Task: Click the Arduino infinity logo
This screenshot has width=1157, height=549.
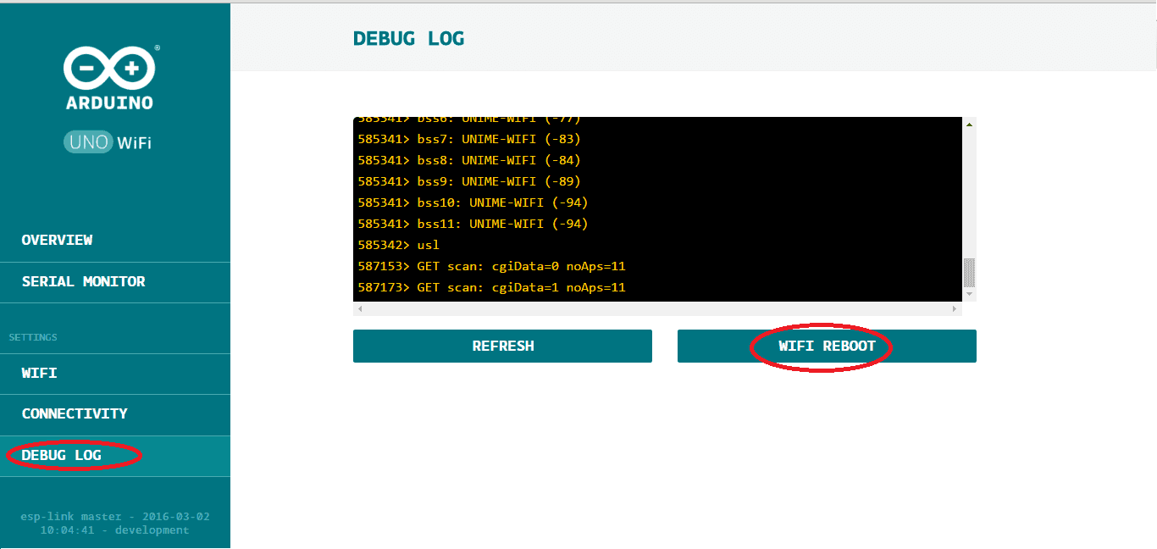Action: (109, 68)
